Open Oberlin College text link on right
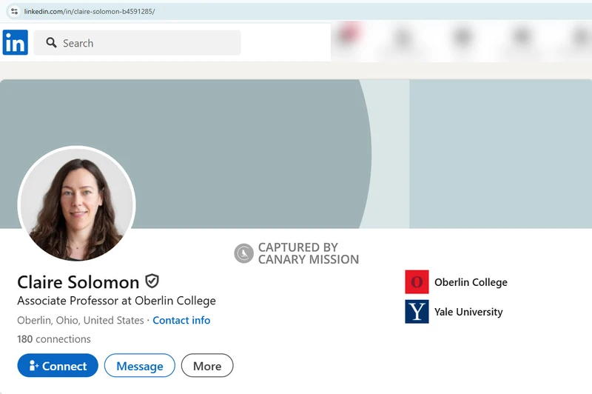The height and width of the screenshot is (394, 592). pyautogui.click(x=471, y=282)
